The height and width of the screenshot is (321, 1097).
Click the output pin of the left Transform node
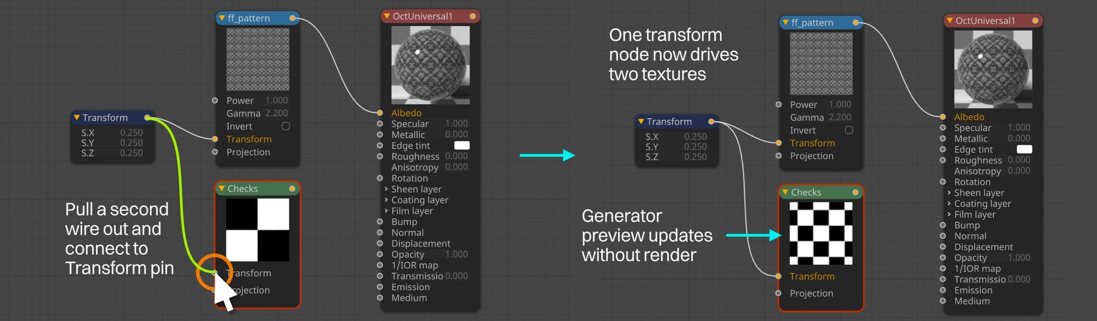pos(147,118)
